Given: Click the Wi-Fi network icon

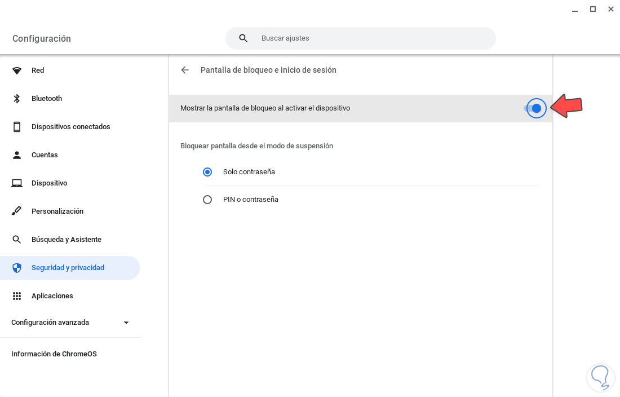Looking at the screenshot, I should (17, 70).
